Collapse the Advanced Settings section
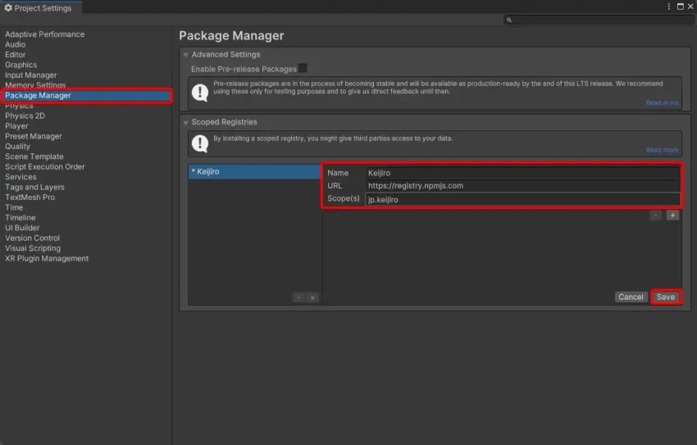 186,55
